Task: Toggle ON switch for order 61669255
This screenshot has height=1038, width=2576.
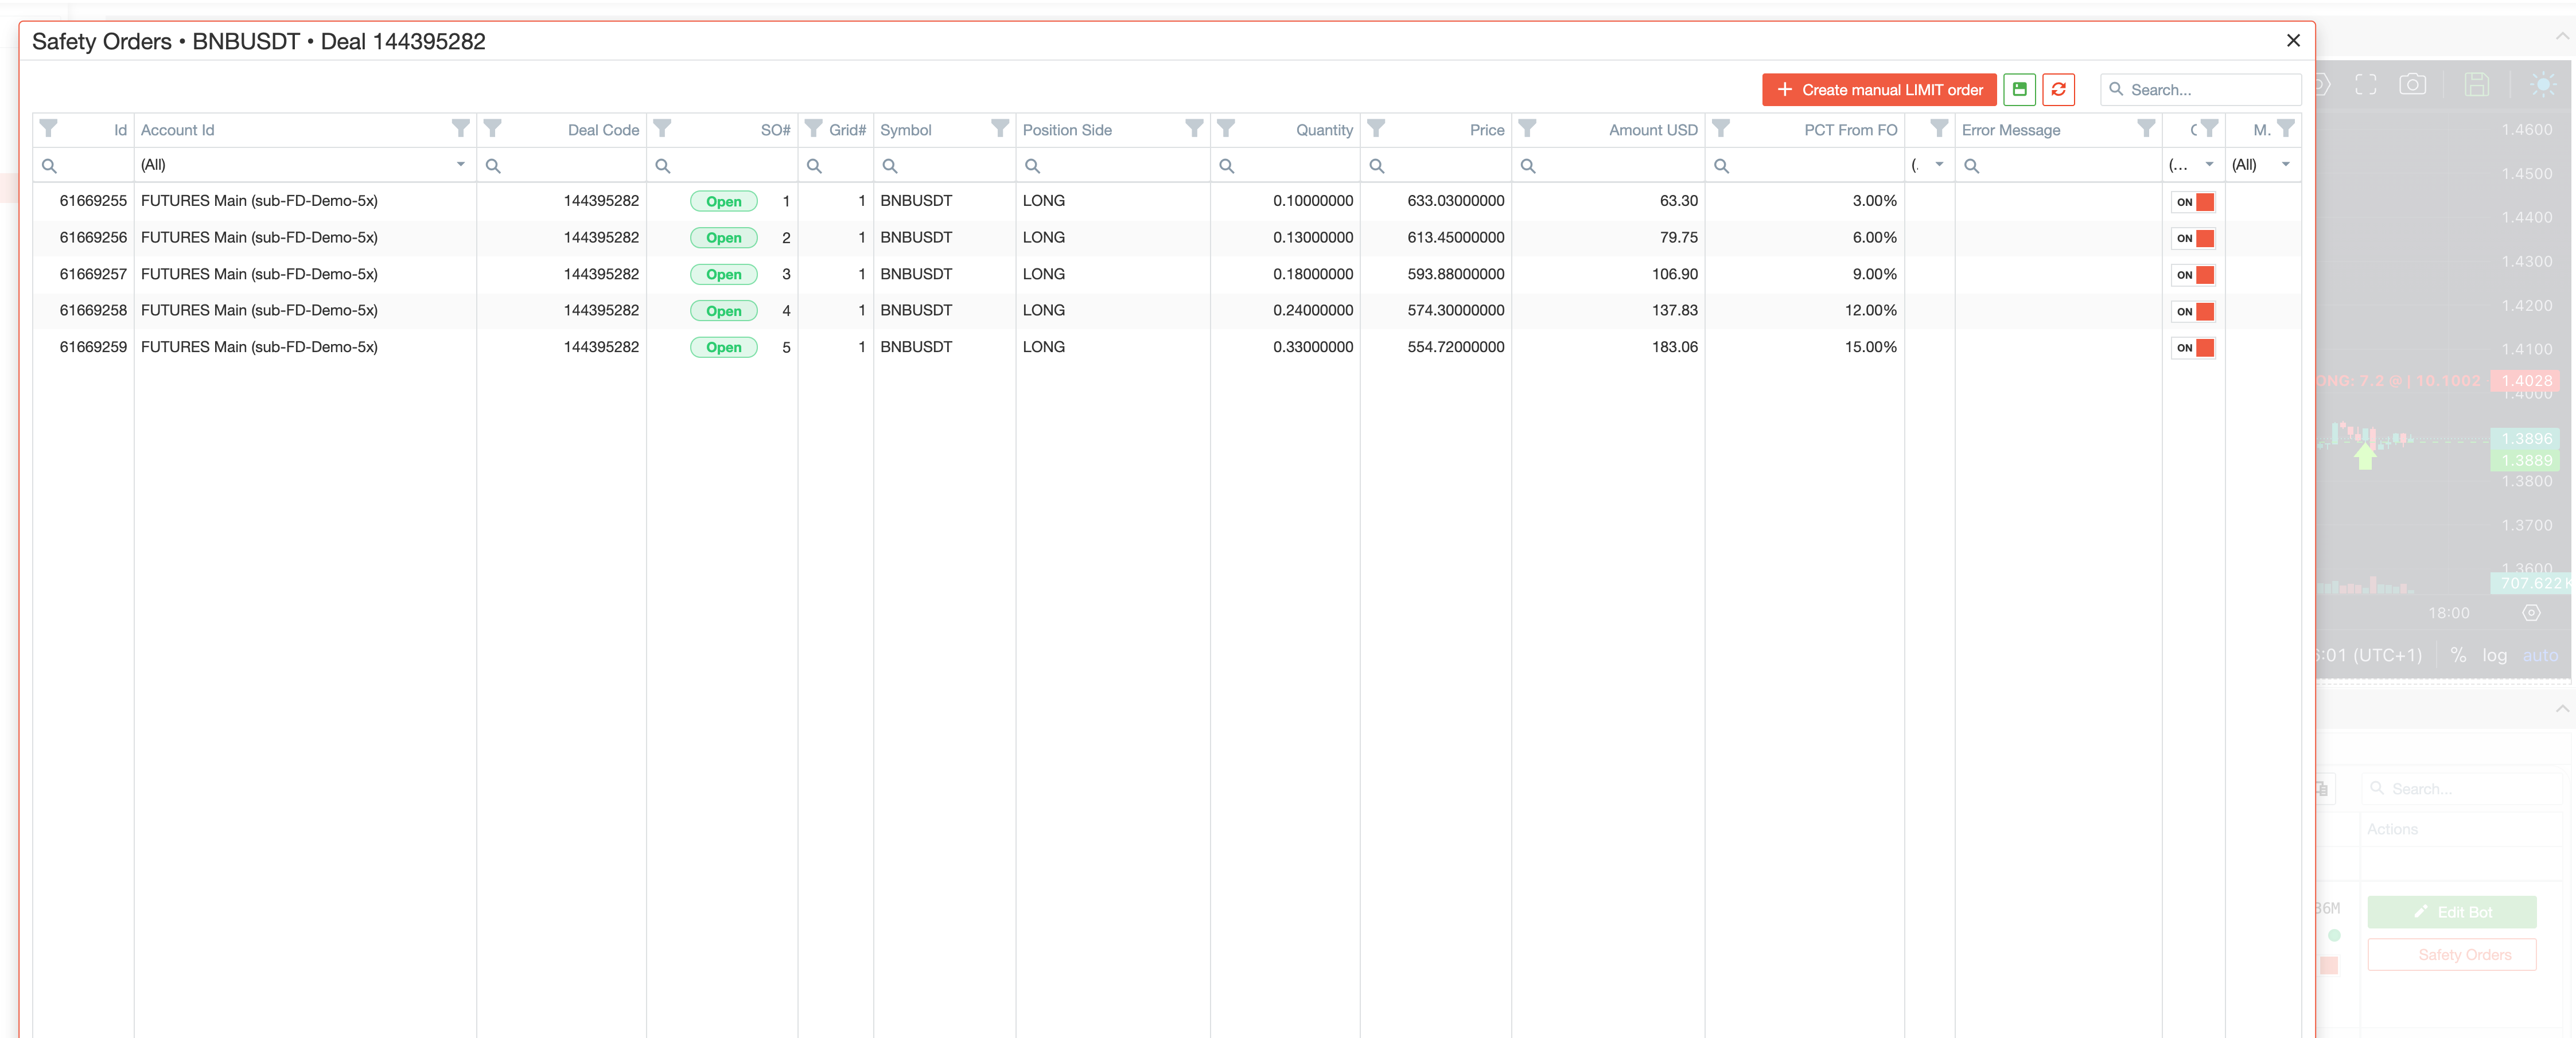Action: [2194, 202]
